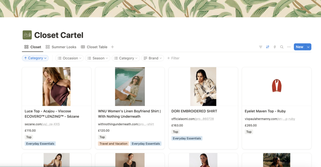Open the Eyelet Maven Top - Ruby title
Image resolution: width=321 pixels, height=167 pixels.
click(x=265, y=111)
